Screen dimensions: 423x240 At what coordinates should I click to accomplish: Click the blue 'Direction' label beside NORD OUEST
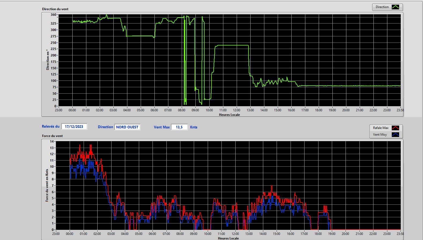105,127
